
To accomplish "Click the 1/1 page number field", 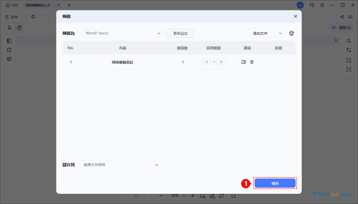I will (x=137, y=196).
